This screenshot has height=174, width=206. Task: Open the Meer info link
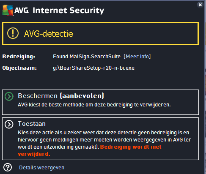point(137,57)
